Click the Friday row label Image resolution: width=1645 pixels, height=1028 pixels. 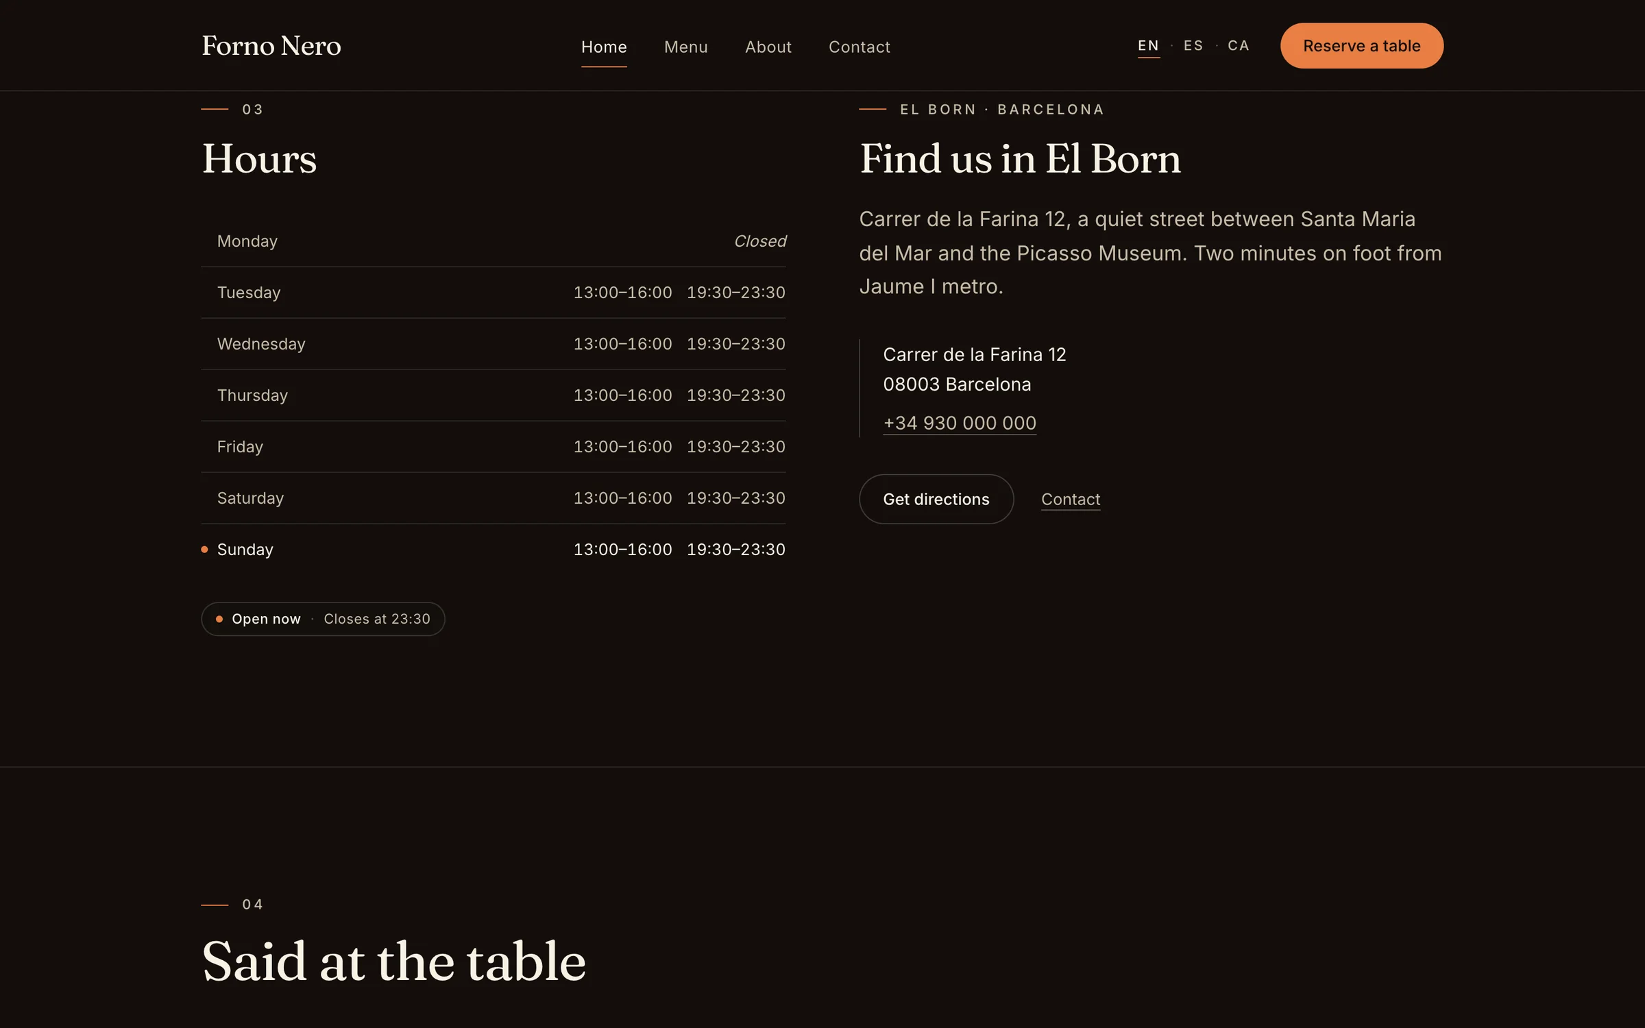pyautogui.click(x=240, y=447)
